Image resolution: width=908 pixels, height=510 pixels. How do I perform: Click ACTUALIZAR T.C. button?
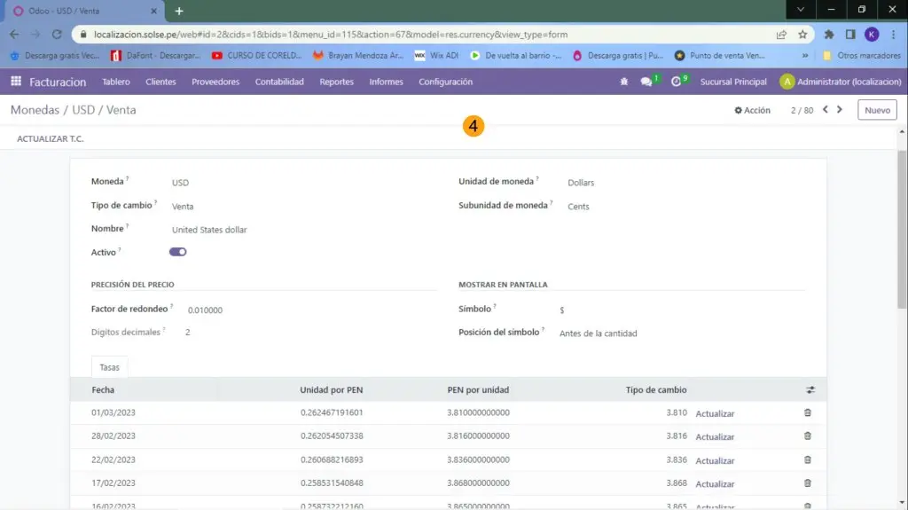coord(51,139)
